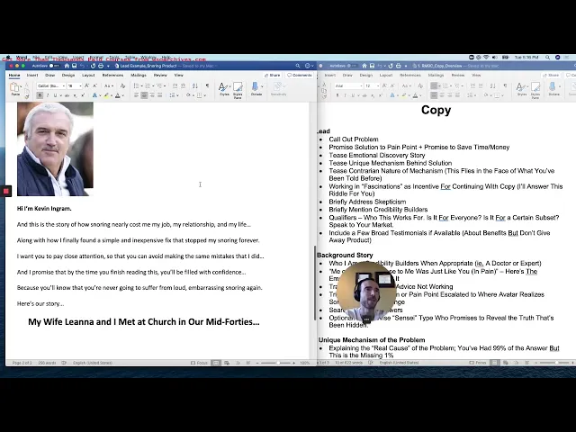The height and width of the screenshot is (432, 576).
Task: Switch to Print Layout view in left status bar
Action: tap(216, 363)
